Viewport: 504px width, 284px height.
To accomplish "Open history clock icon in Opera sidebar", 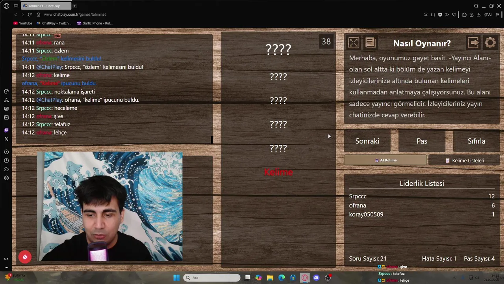I will 6,161.
